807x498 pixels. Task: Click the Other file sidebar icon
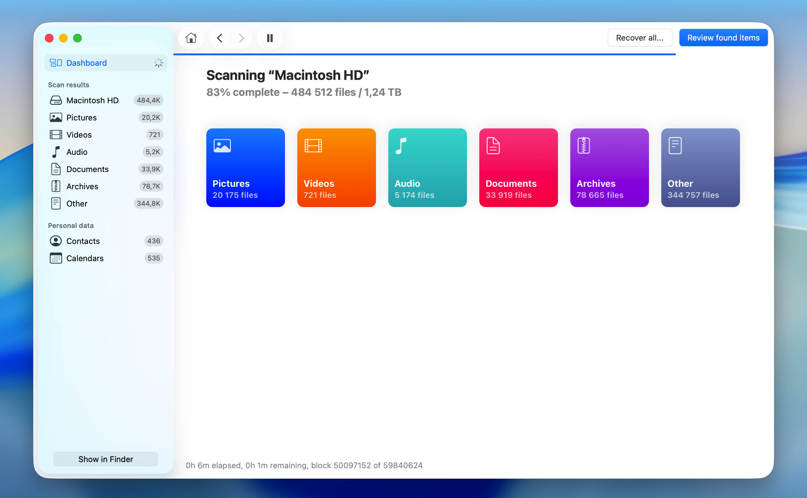[x=56, y=203]
